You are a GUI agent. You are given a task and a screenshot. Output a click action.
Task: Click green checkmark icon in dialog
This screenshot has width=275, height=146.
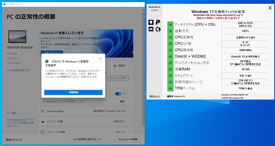47,61
